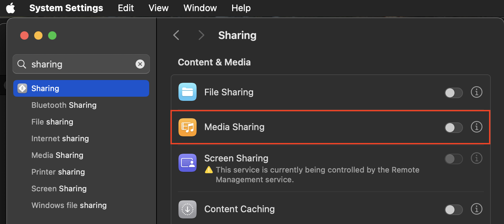Go back with the left chevron
504x224 pixels.
click(176, 35)
